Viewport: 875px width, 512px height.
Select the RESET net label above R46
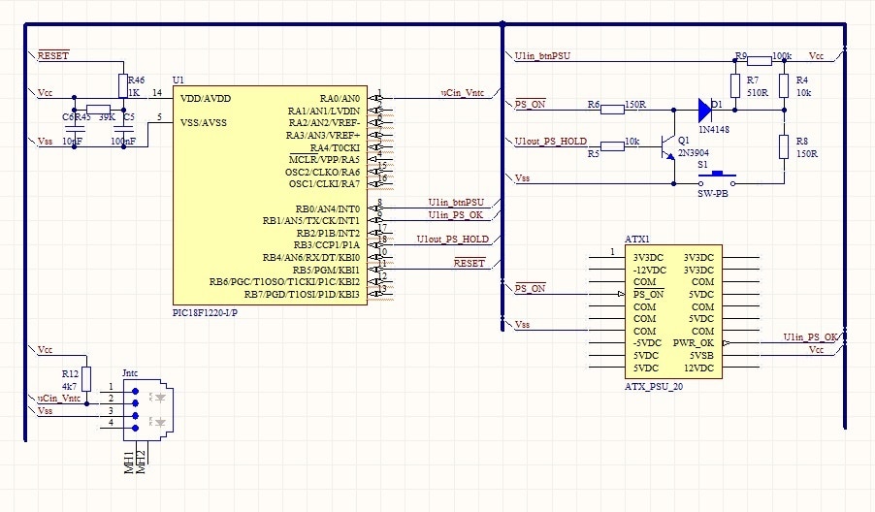(x=52, y=56)
